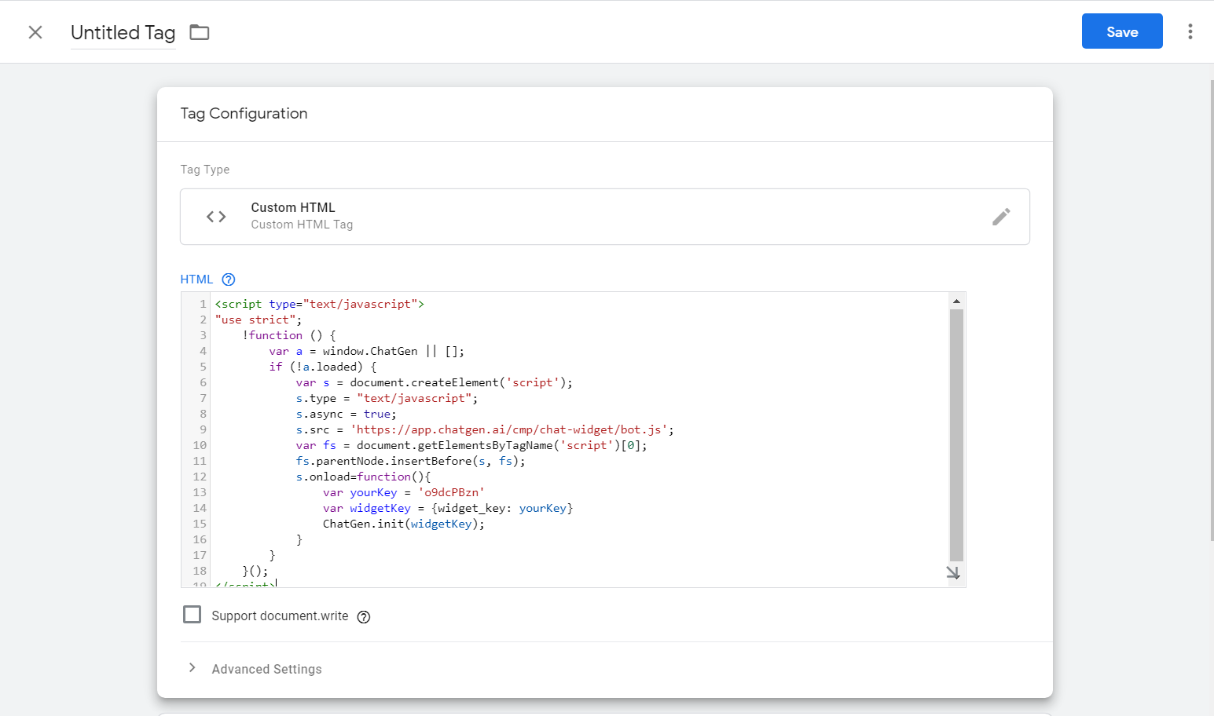Click the folder icon next to Untitled Tag

tap(200, 32)
